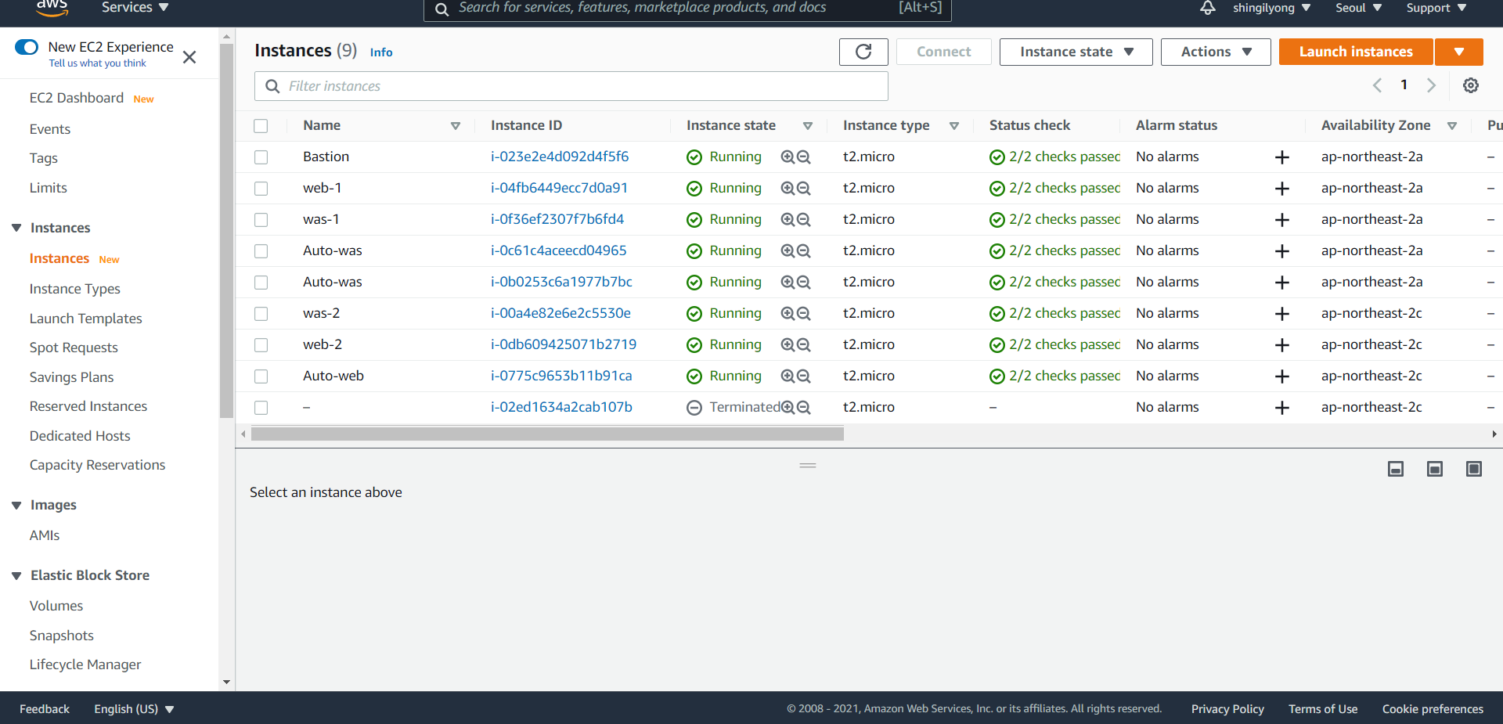
Task: Open Events in sidebar
Action: point(50,129)
